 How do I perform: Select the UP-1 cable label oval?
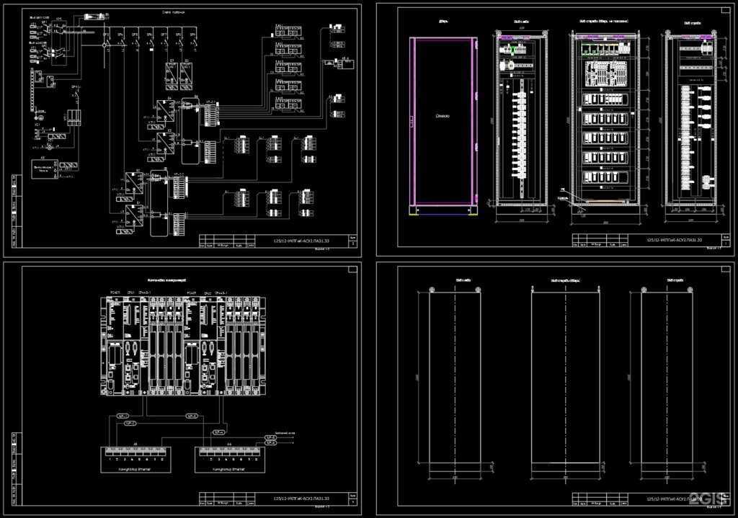coord(123,416)
